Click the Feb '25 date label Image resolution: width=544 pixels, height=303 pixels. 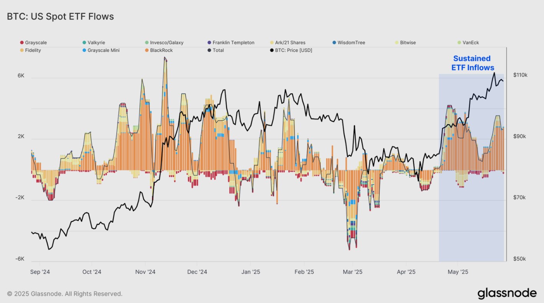tap(304, 272)
